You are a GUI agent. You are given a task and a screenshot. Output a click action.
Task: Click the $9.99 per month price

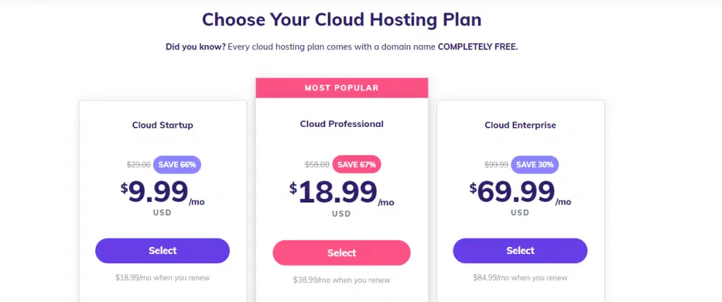point(163,193)
